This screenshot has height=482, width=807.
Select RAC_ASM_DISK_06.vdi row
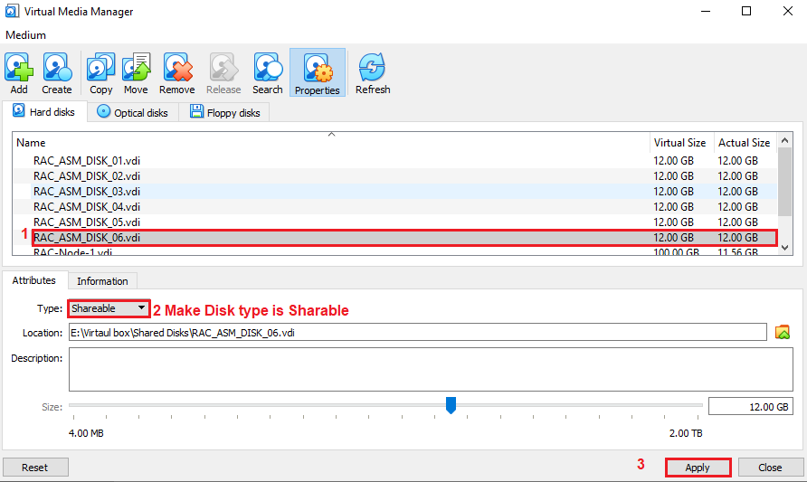(394, 238)
